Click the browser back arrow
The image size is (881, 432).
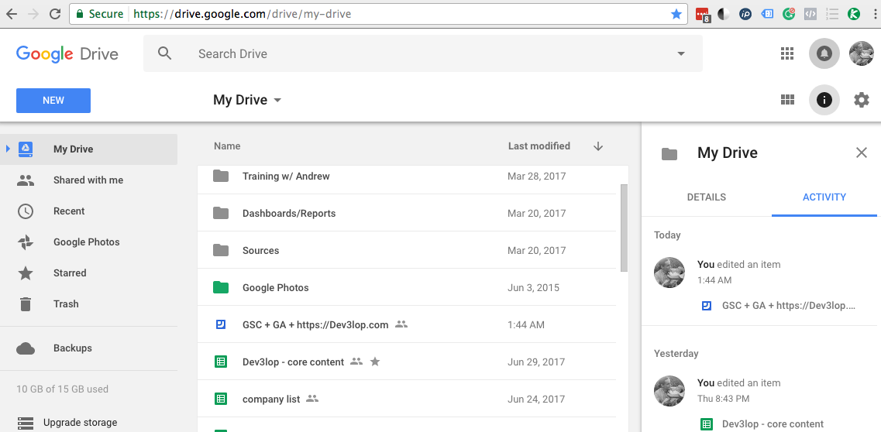coord(12,14)
